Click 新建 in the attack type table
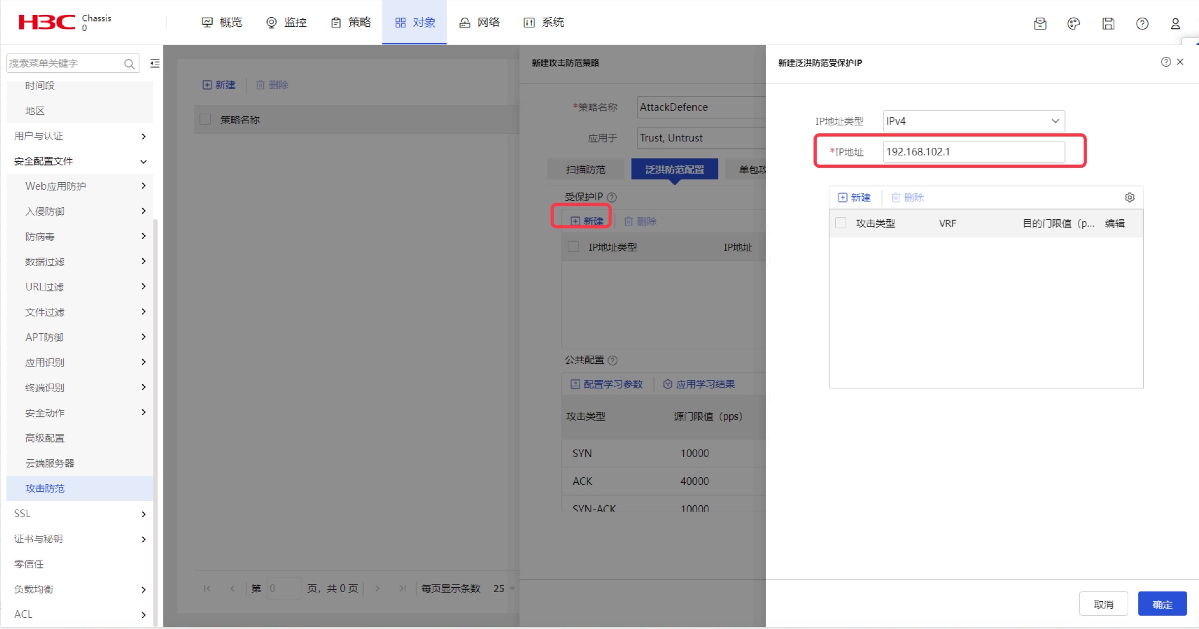The height and width of the screenshot is (629, 1199). tap(854, 197)
